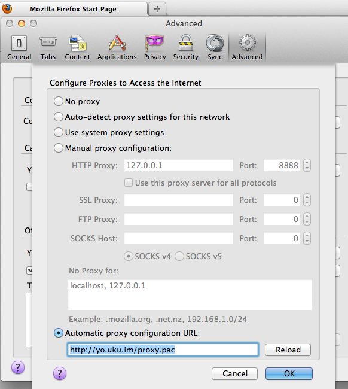The image size is (348, 389).
Task: Click the FTP Proxy address field
Action: pyautogui.click(x=179, y=219)
